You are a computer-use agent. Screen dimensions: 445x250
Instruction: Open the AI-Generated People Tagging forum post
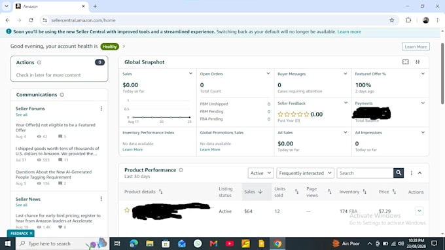54,175
